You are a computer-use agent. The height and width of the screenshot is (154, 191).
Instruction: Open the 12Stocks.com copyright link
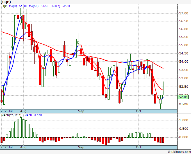coord(179,152)
